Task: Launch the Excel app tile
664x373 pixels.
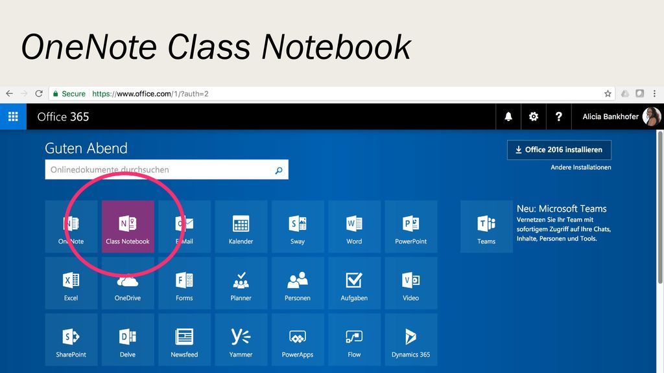Action: tap(71, 284)
